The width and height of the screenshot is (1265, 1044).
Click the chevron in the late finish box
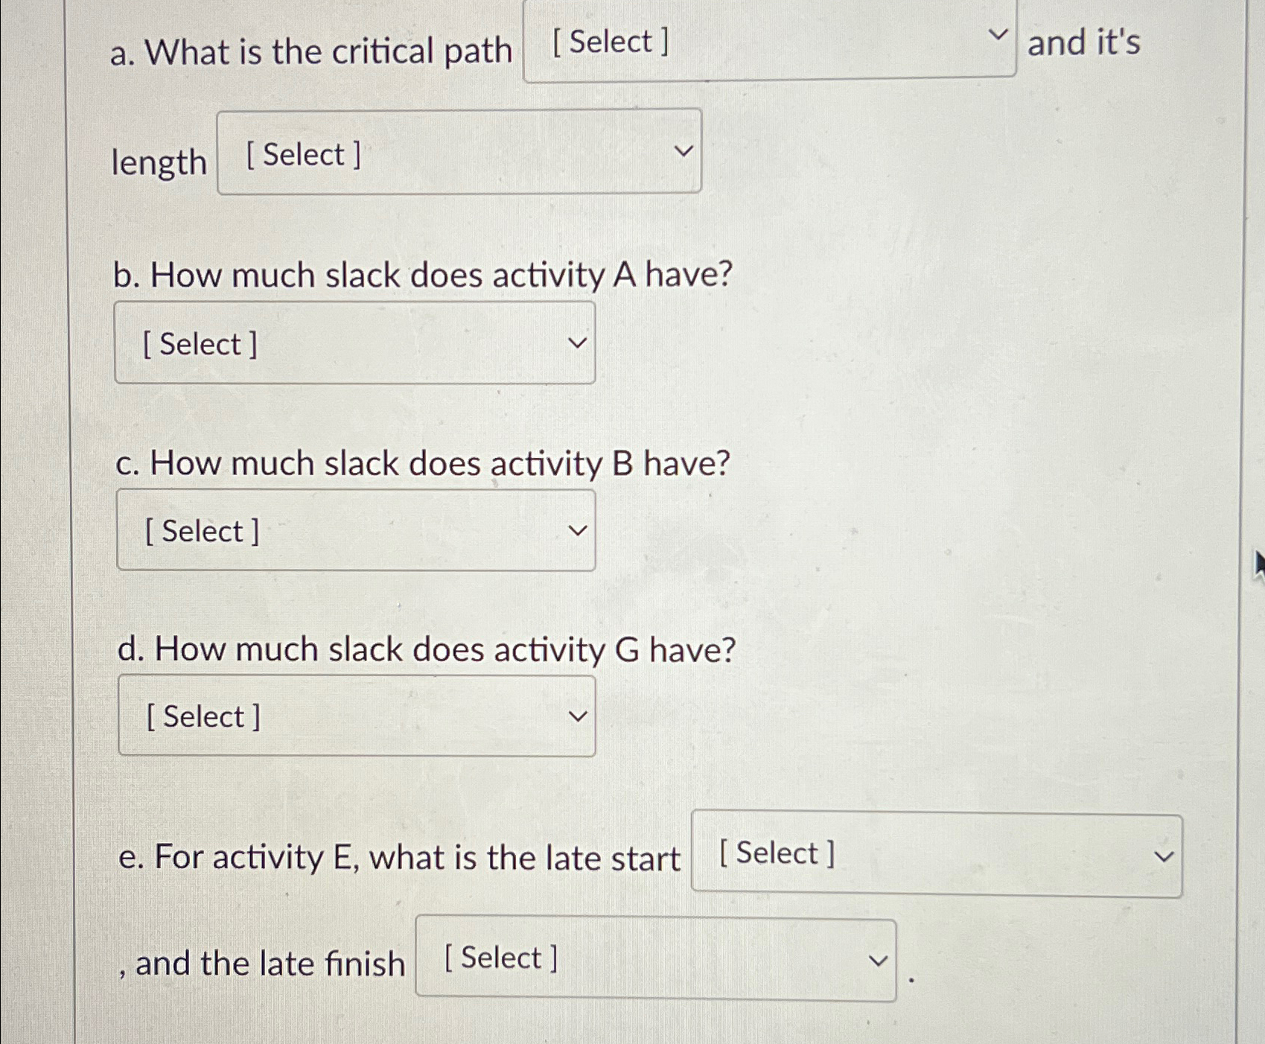coord(877,961)
